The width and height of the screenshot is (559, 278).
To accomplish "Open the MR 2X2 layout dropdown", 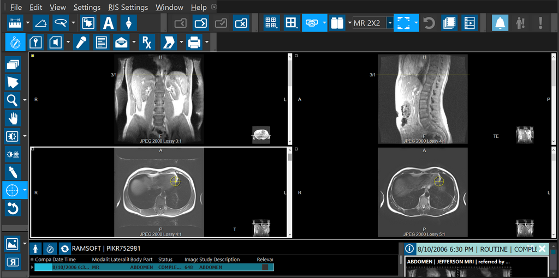I will (390, 23).
